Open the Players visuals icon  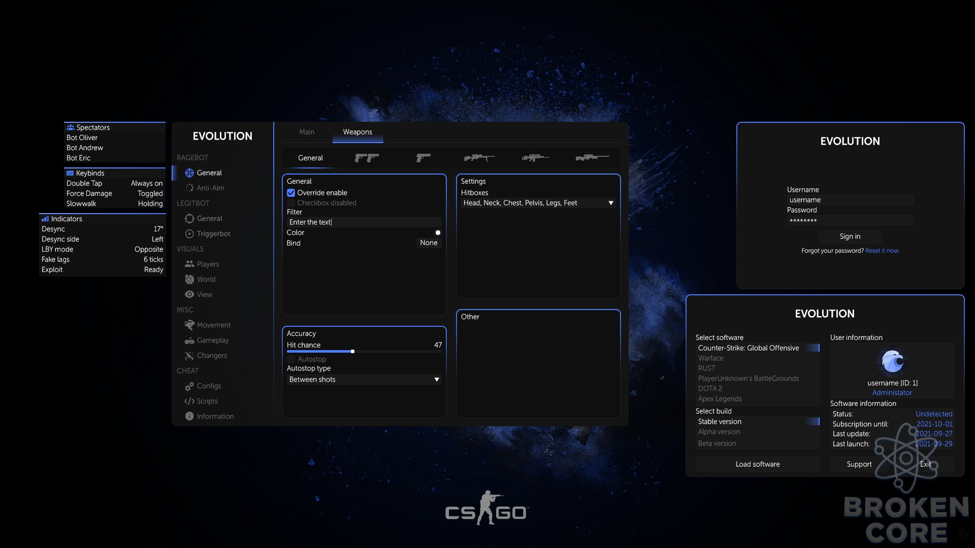pyautogui.click(x=189, y=264)
